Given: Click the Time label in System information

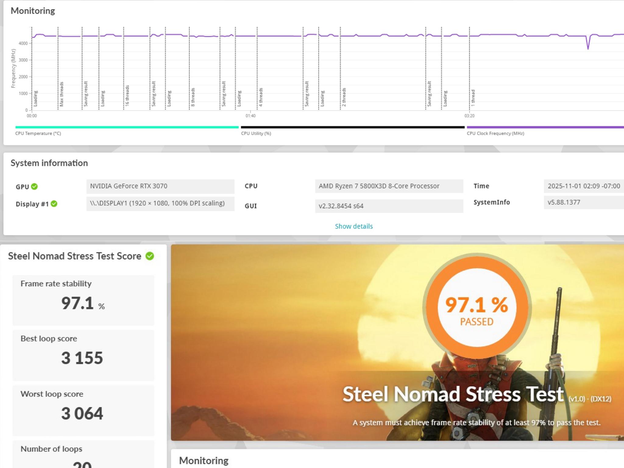Looking at the screenshot, I should coord(481,186).
